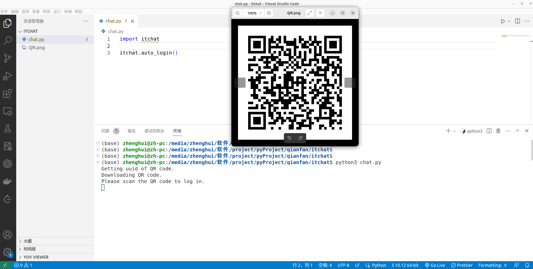Close the chat.py editor tab
The image size is (533, 269).
132,21
